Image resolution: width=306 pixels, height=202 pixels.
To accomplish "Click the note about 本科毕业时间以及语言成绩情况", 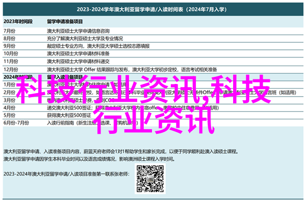I will 89,159.
